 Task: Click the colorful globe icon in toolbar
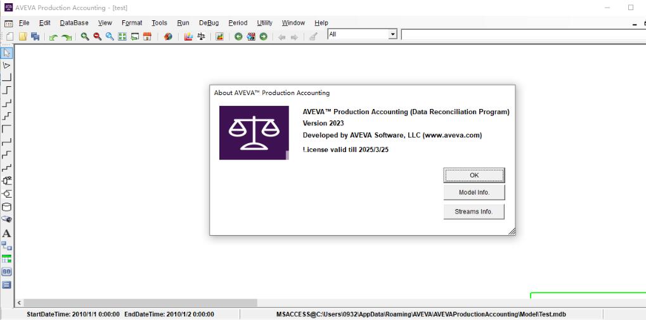click(167, 37)
